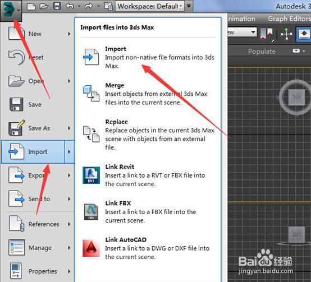Open the Workspace: Default dropdown
Image resolution: width=311 pixels, height=282 pixels.
(x=150, y=6)
